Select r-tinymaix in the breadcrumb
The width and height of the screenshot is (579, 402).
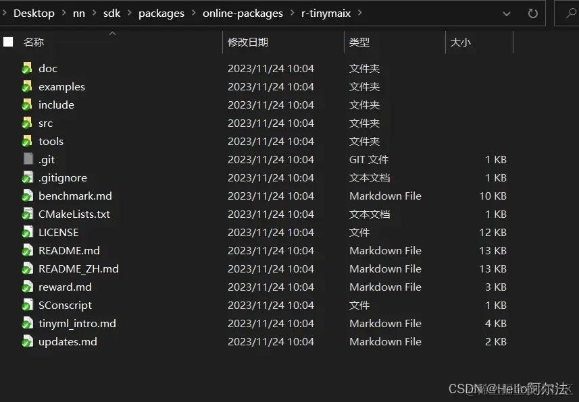pyautogui.click(x=326, y=13)
